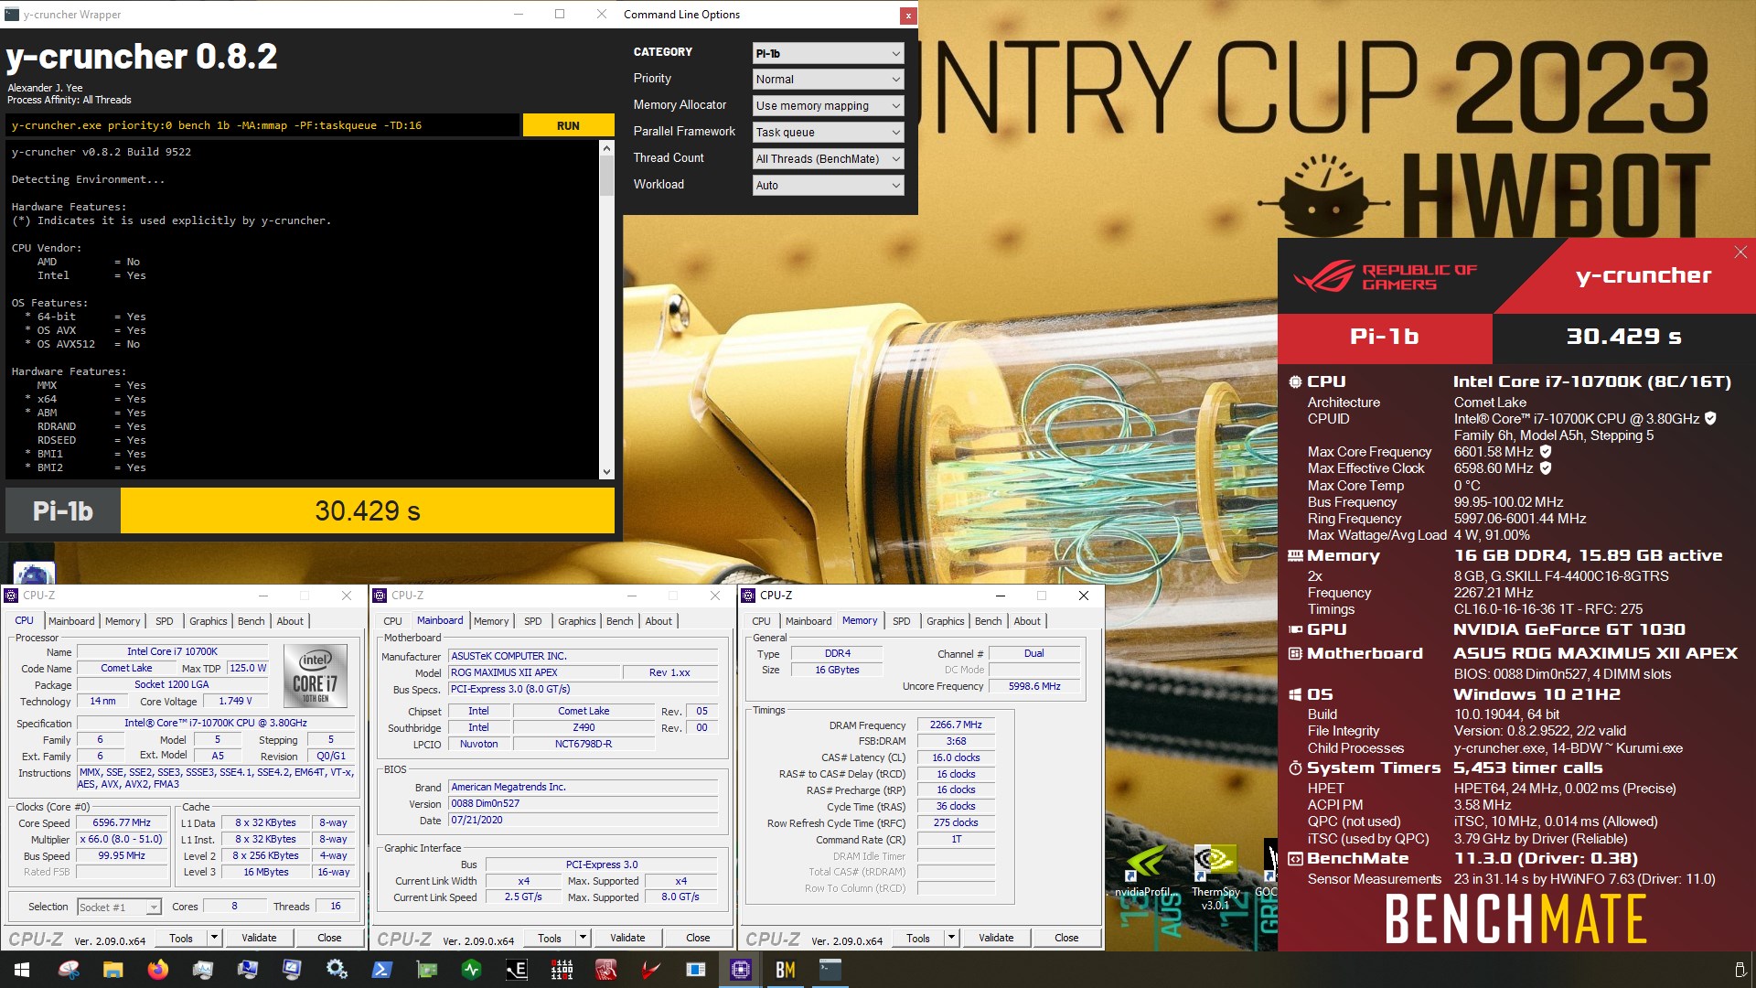Screen dimensions: 1756x988
Task: Click Validate in first CPU-Z window
Action: click(x=259, y=938)
